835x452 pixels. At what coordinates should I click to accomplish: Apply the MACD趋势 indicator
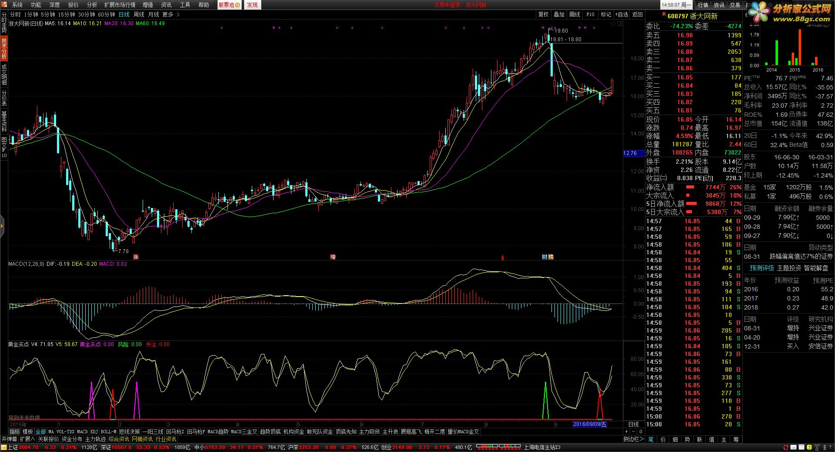pos(218,432)
